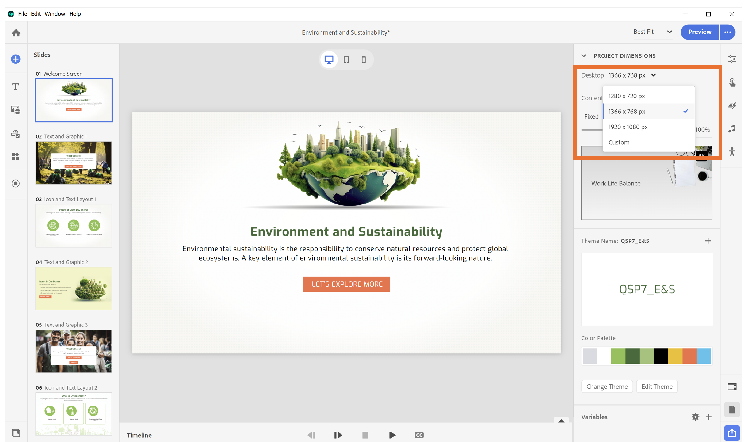Select the Text and Graphic 2 slide thumbnail
Screen dimensions: 744x442
coord(74,288)
